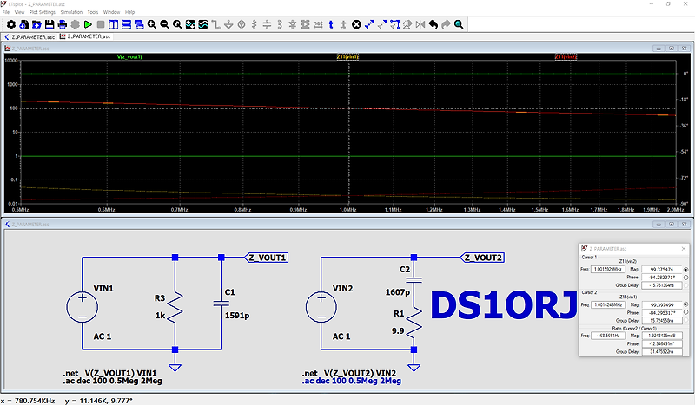Click the Z_VOUT1 net label

267,258
